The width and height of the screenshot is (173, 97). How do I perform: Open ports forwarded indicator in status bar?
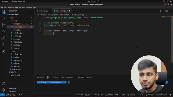[x=20, y=95]
